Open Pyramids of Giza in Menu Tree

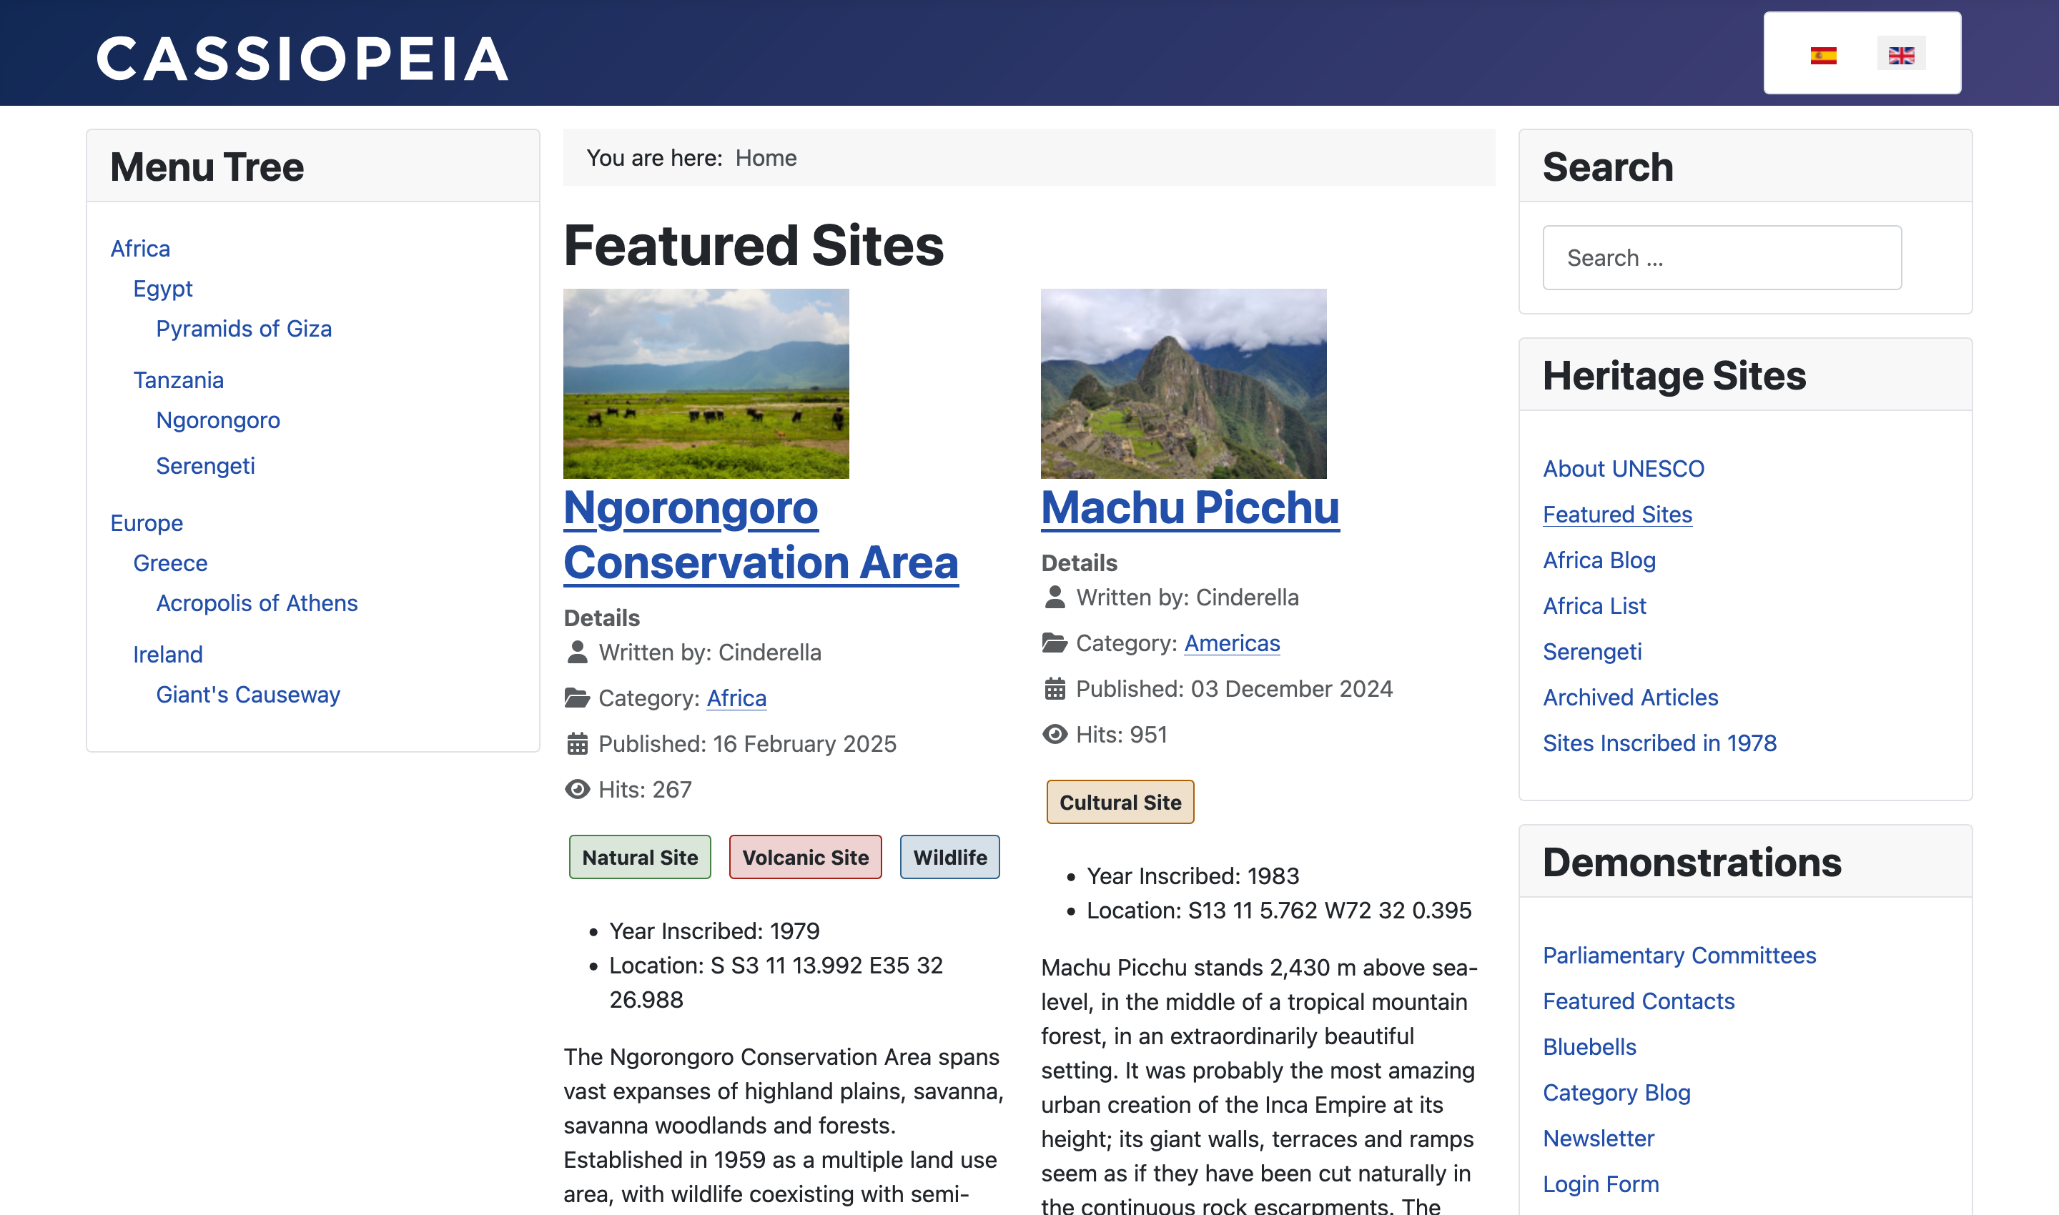(244, 328)
